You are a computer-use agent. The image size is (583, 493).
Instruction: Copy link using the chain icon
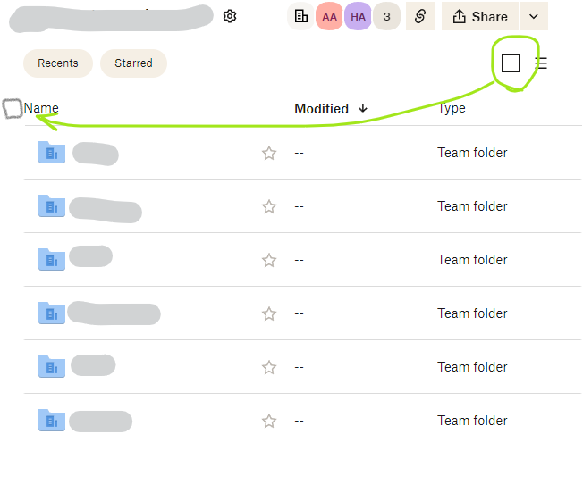point(419,16)
